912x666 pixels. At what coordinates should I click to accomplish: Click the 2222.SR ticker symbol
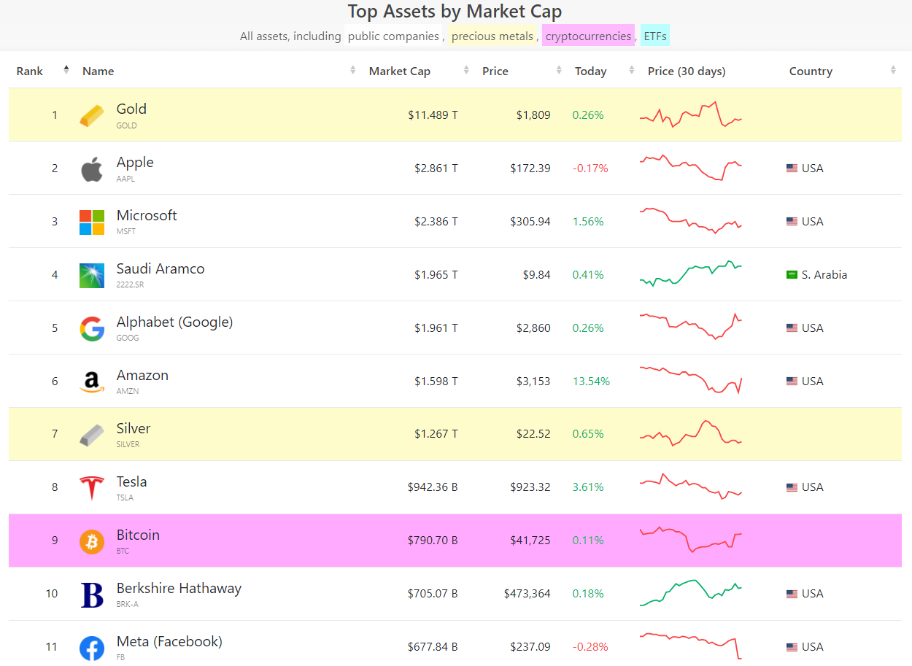pyautogui.click(x=130, y=284)
